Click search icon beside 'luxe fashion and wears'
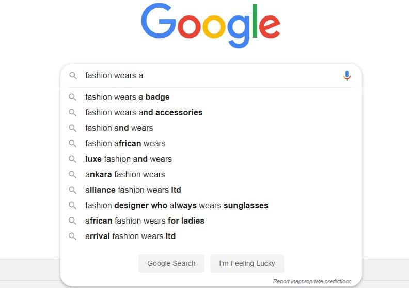The image size is (409, 288). coord(73,159)
